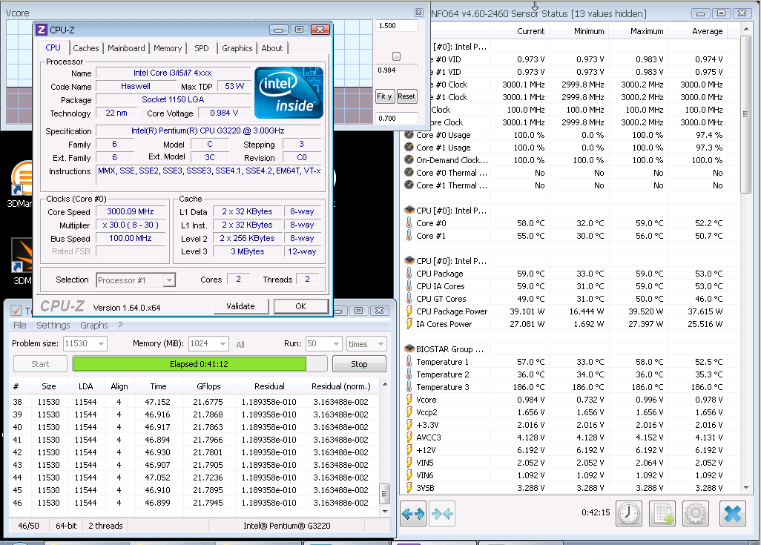Select result row number 46

click(193, 503)
